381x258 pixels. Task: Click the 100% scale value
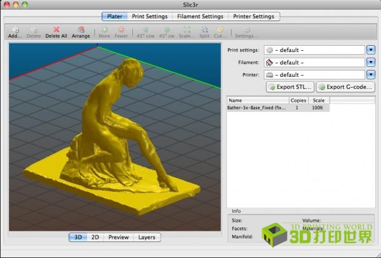[x=317, y=108]
